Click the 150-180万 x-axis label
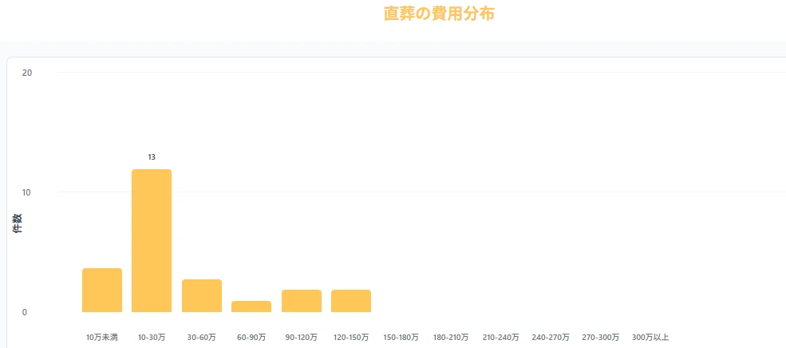 [401, 337]
